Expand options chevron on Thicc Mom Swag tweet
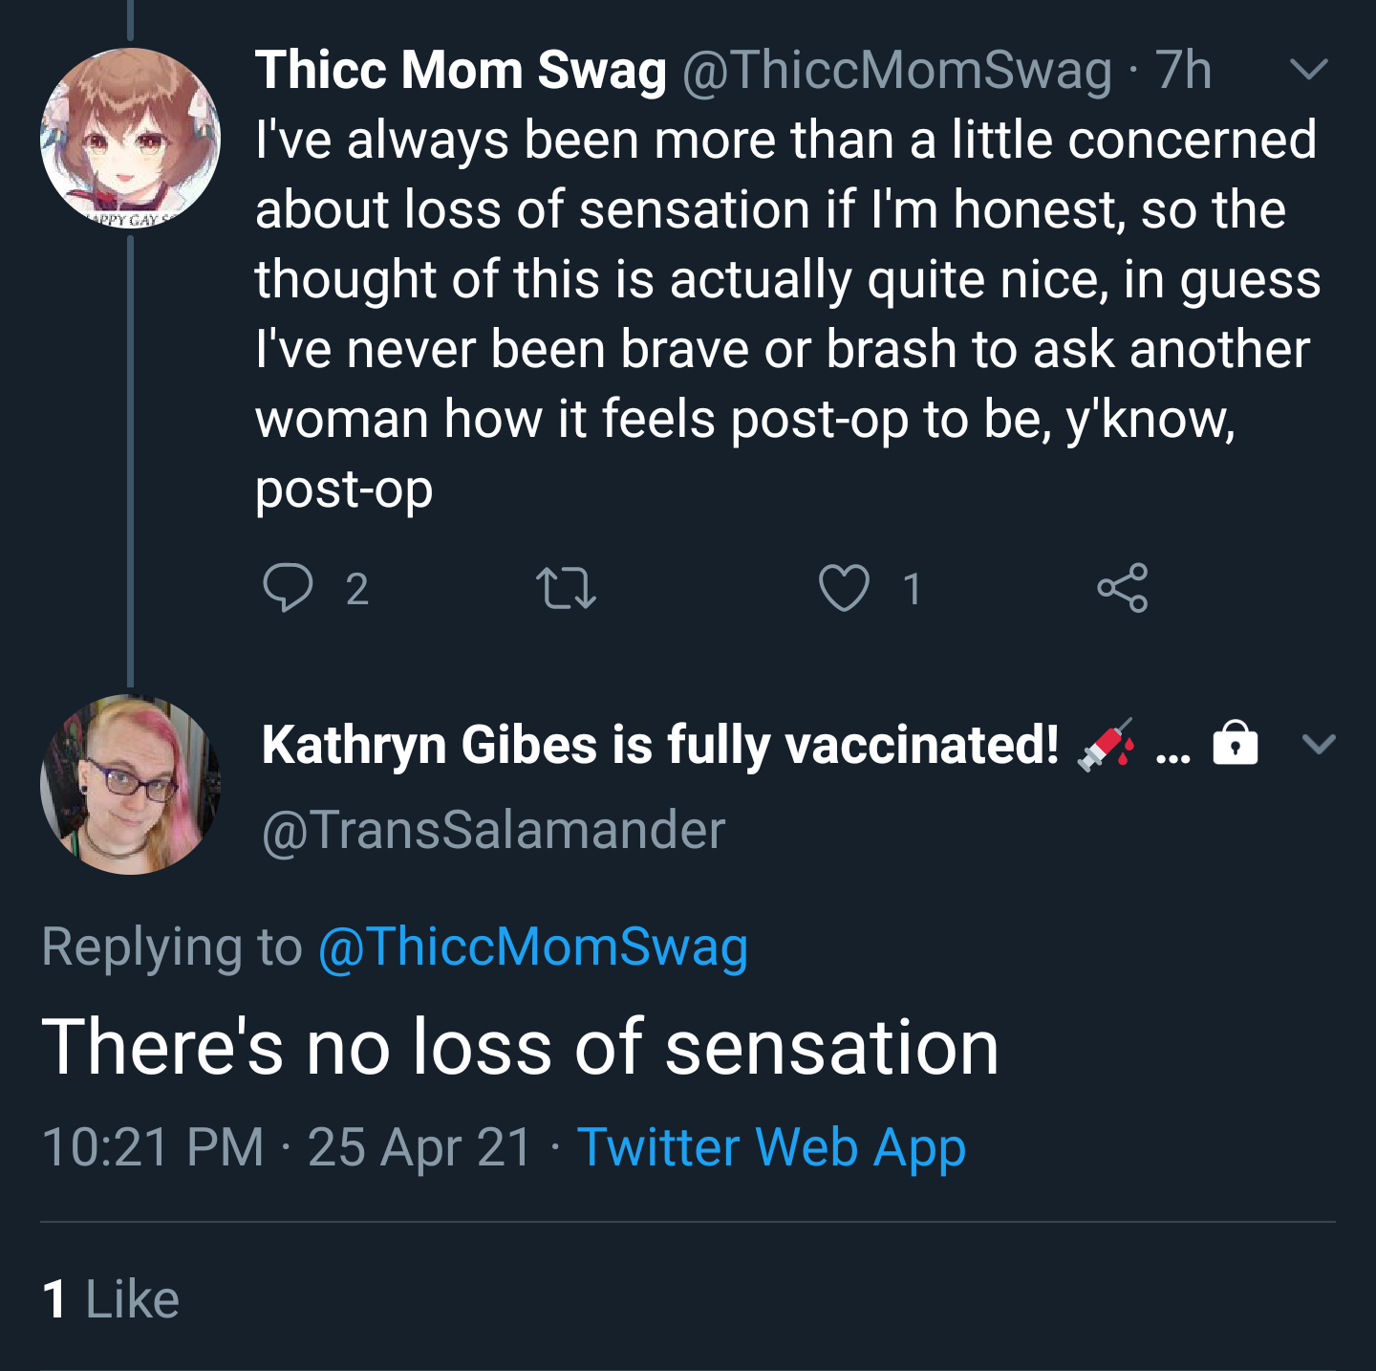 tap(1309, 69)
